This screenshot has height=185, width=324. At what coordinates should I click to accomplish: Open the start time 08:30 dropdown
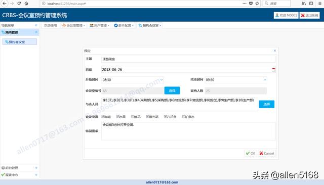(133, 80)
